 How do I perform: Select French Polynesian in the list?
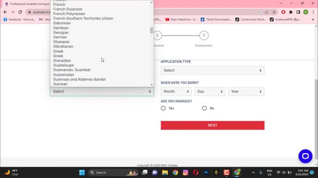point(69,14)
